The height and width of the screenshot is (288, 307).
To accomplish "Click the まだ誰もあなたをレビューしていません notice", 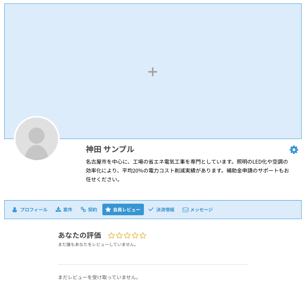I will pyautogui.click(x=98, y=244).
